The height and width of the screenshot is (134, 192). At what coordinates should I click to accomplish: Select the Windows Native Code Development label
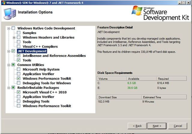tap(46, 28)
